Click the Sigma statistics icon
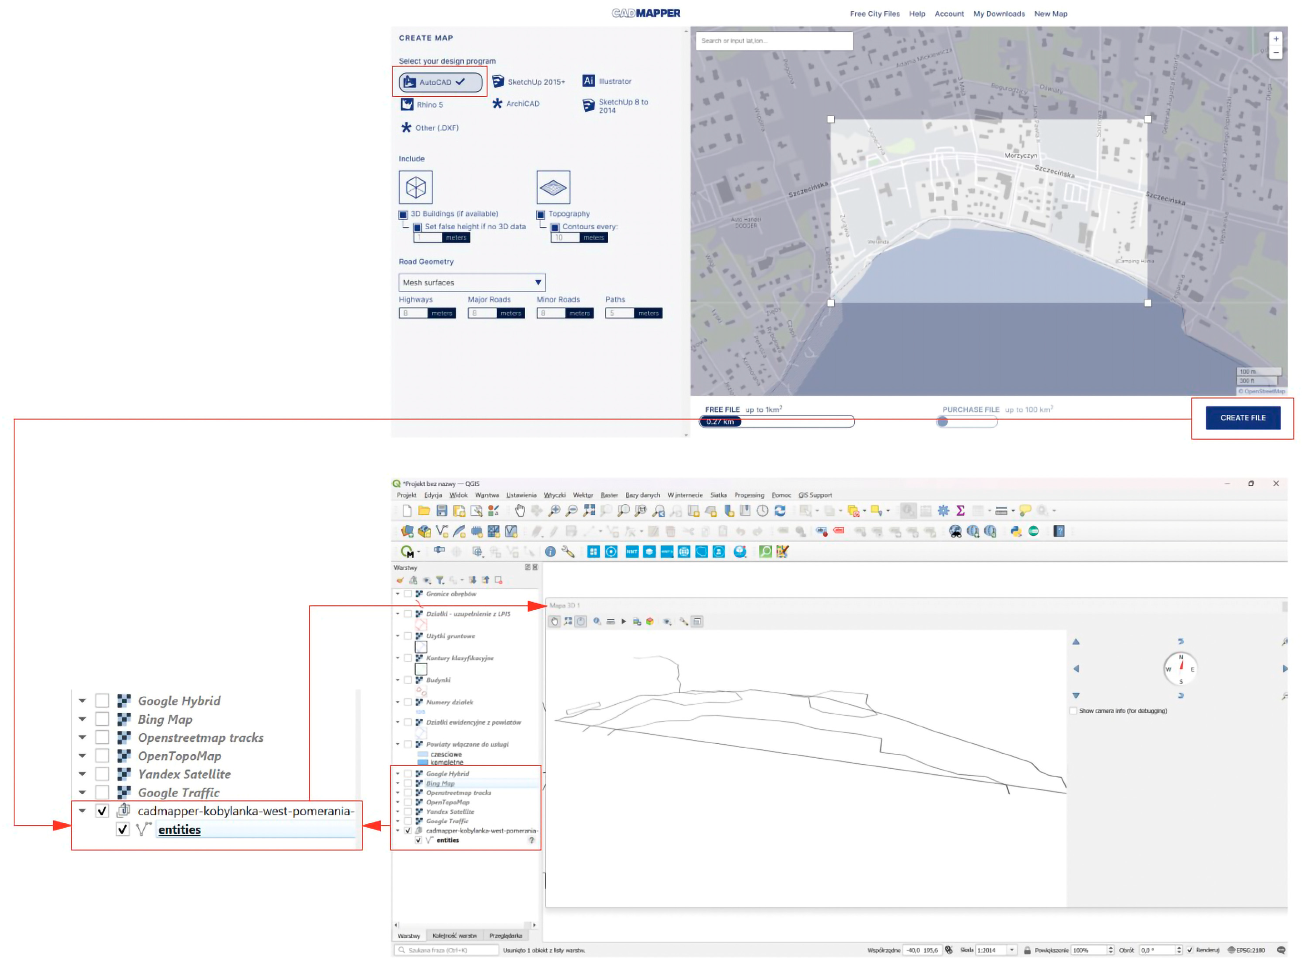1306x967 pixels. coord(960,511)
